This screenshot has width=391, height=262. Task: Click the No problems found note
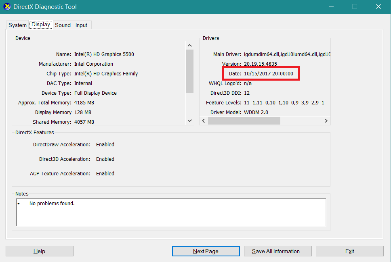(x=52, y=204)
